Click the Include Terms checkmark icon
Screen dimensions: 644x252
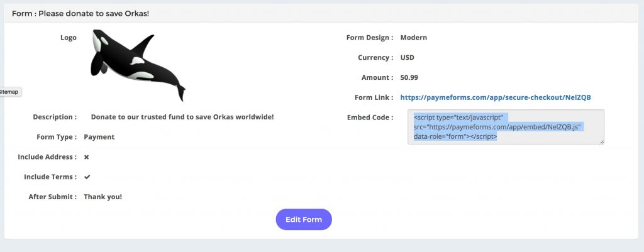[x=87, y=177]
